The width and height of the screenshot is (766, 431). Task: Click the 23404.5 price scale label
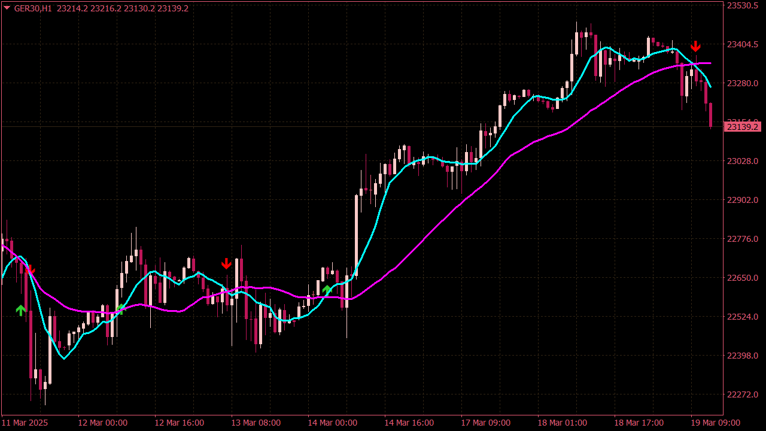coord(743,44)
